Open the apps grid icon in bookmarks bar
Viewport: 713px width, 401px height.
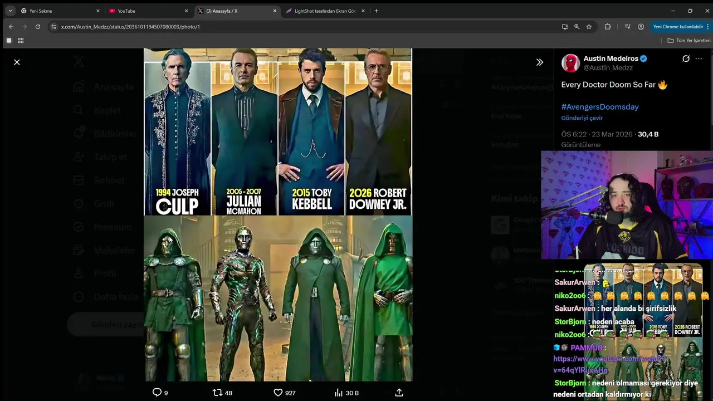21,40
